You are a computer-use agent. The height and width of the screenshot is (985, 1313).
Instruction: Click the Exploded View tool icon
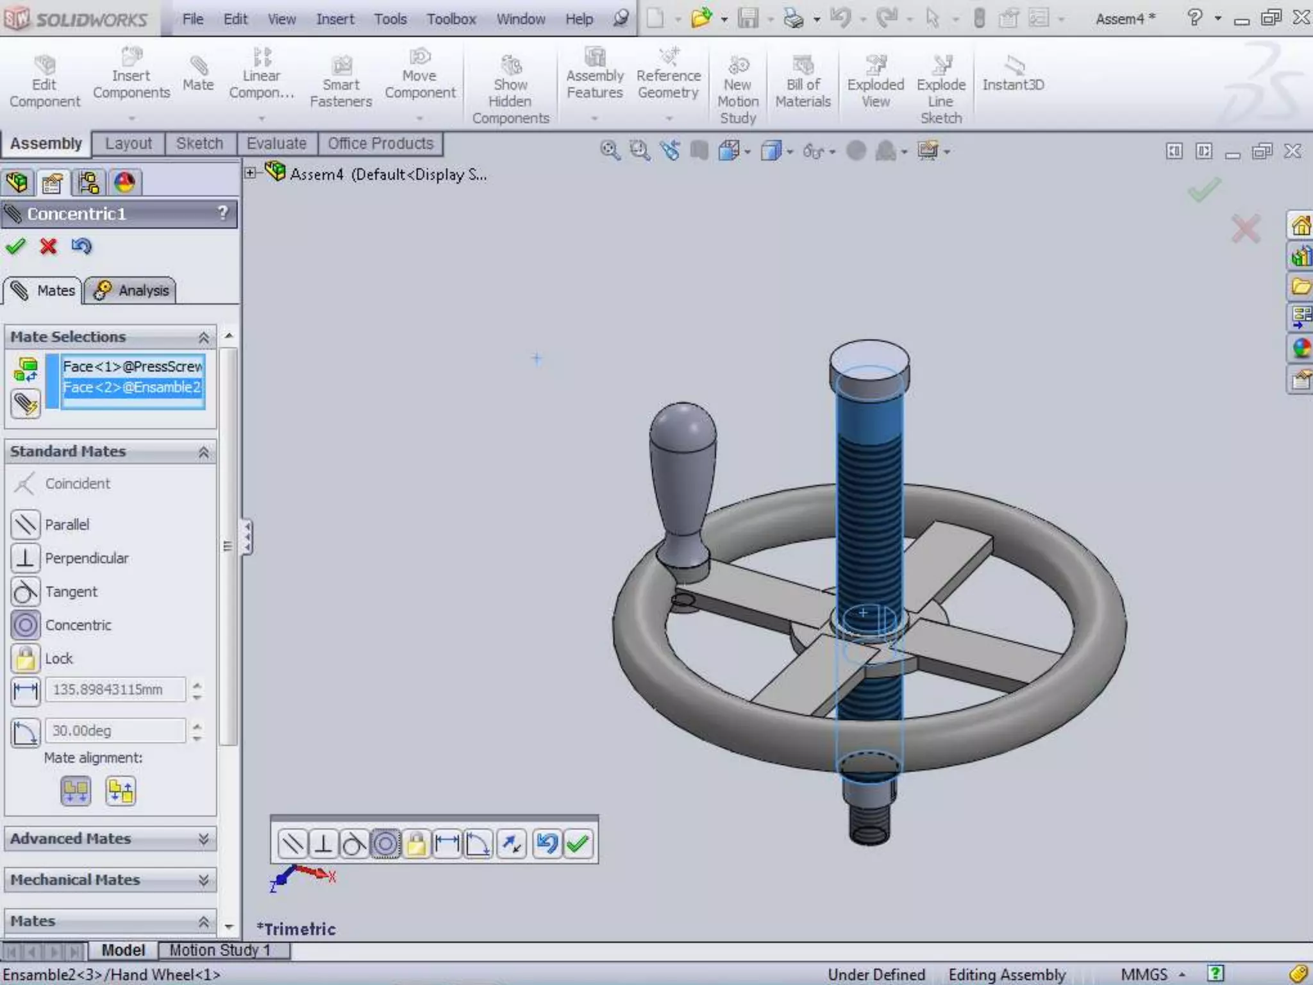875,65
